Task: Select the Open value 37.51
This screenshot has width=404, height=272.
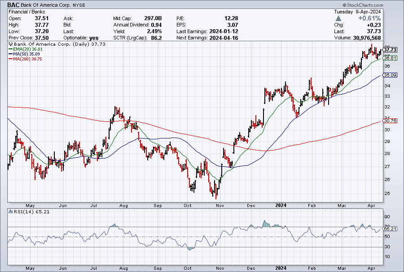Action: coord(41,18)
